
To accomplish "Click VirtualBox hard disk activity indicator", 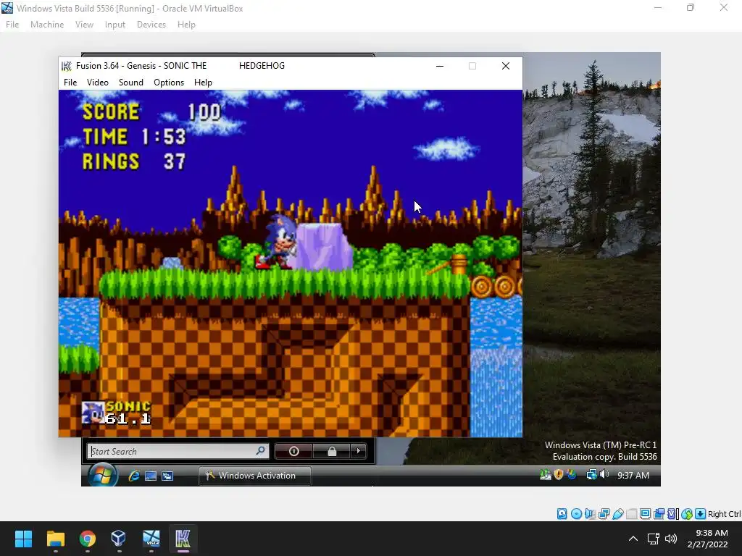I will [562, 514].
